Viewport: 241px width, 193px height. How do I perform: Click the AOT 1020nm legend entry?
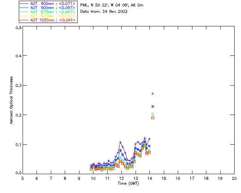click(x=48, y=20)
